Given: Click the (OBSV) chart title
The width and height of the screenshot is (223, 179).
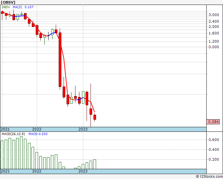Looking at the screenshot, I should [8, 2].
